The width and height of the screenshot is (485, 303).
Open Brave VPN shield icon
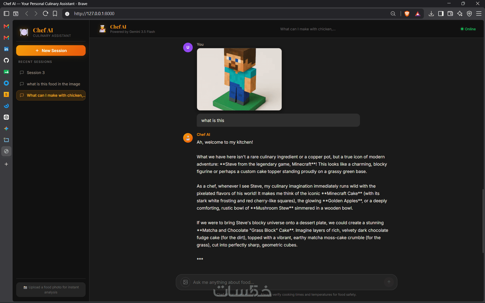pyautogui.click(x=469, y=14)
